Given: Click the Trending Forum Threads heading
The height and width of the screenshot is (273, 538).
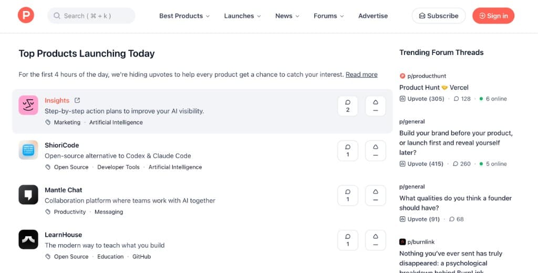Looking at the screenshot, I should tap(441, 52).
